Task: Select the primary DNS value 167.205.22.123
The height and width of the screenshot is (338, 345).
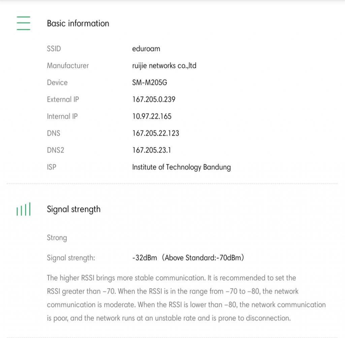Action: tap(155, 133)
